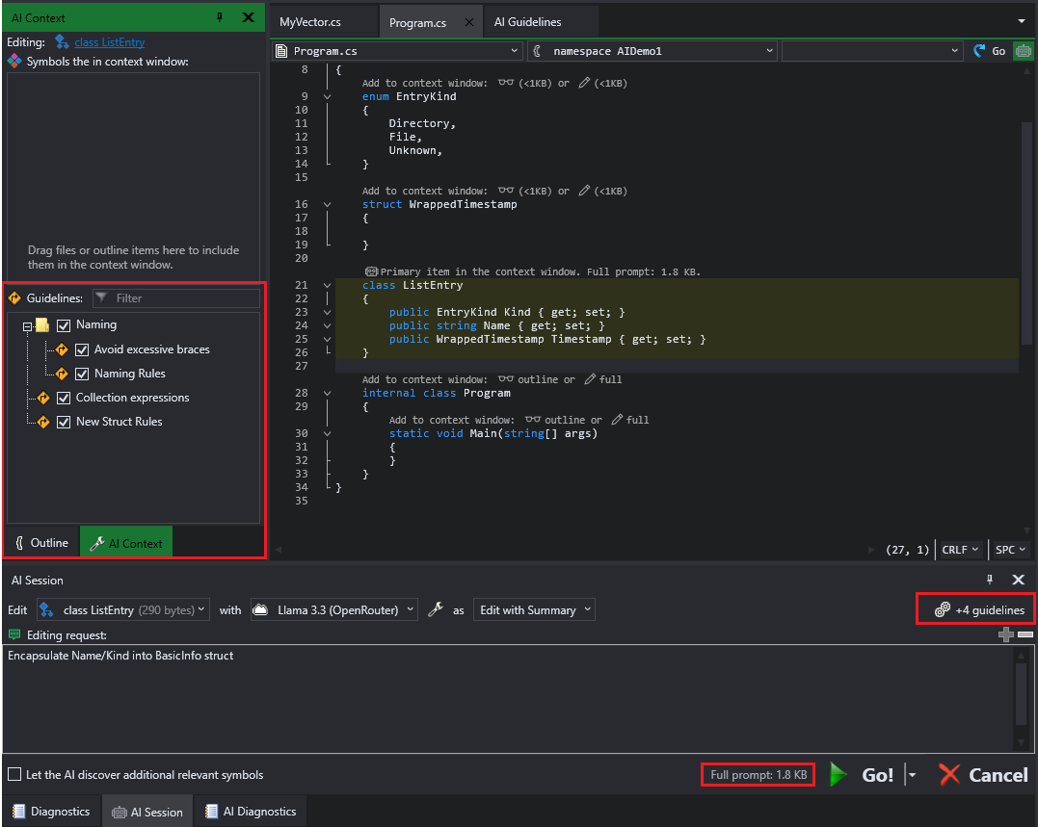The height and width of the screenshot is (827, 1038).
Task: Collapse the struct WrappedTimestamp block
Action: (x=327, y=204)
